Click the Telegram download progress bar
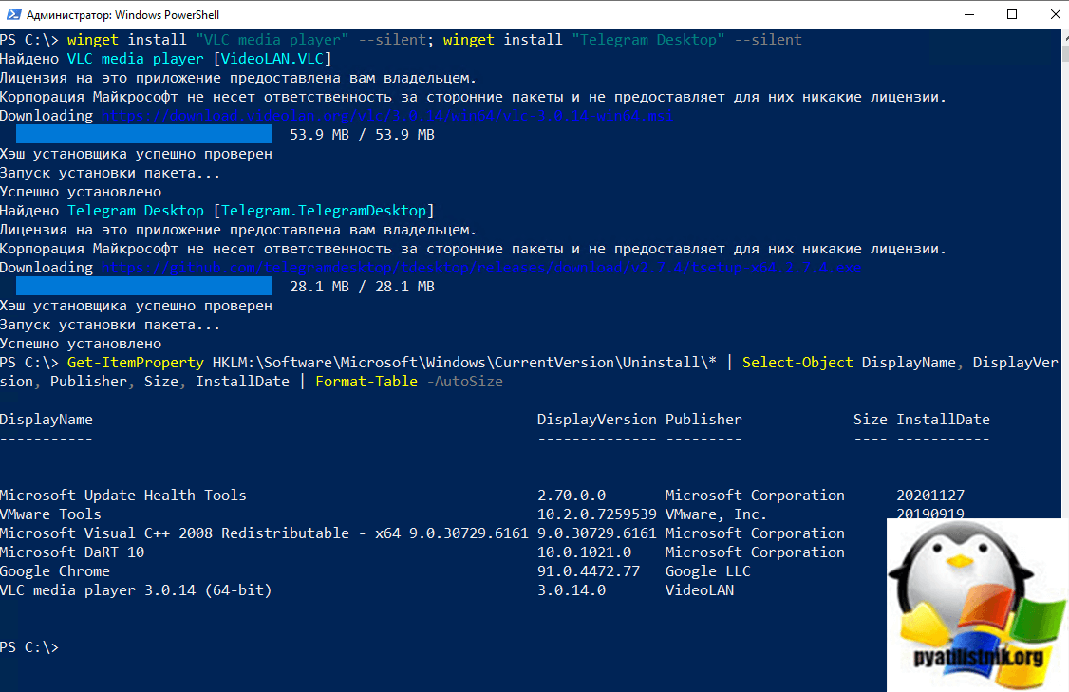 tap(144, 287)
